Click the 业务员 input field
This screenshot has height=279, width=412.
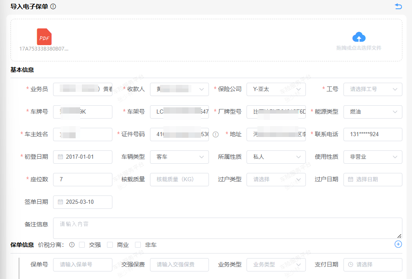(83, 89)
